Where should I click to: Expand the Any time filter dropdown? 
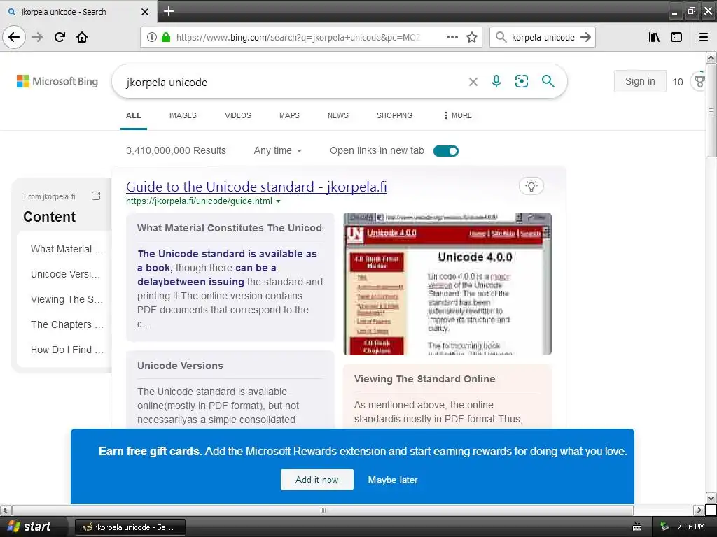click(x=277, y=151)
